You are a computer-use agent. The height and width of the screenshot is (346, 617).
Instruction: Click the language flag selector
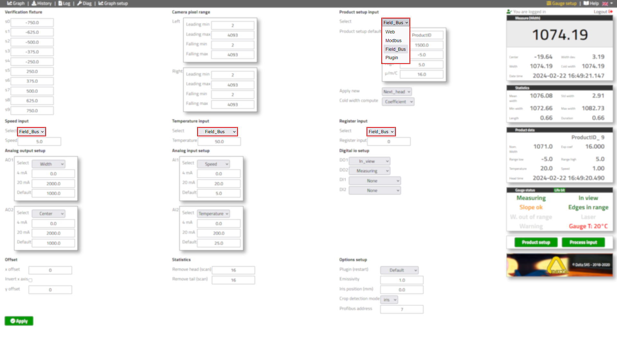point(607,4)
